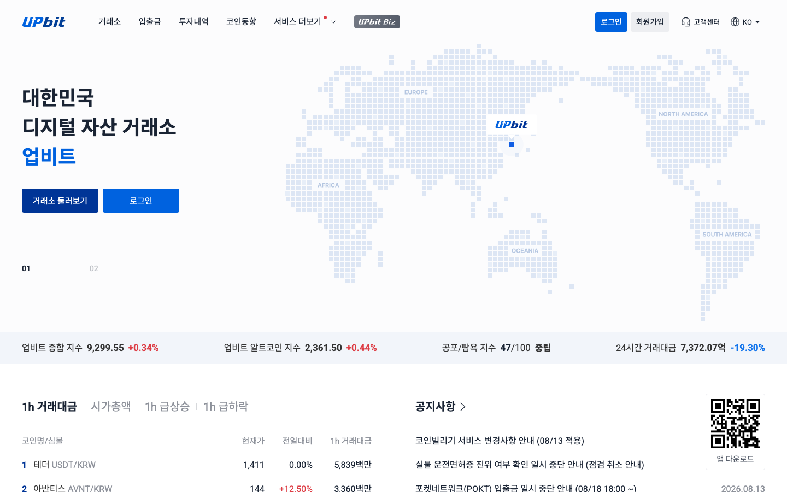Expand the 서비스 더보기 dropdown chevron
This screenshot has width=787, height=492.
pyautogui.click(x=333, y=22)
